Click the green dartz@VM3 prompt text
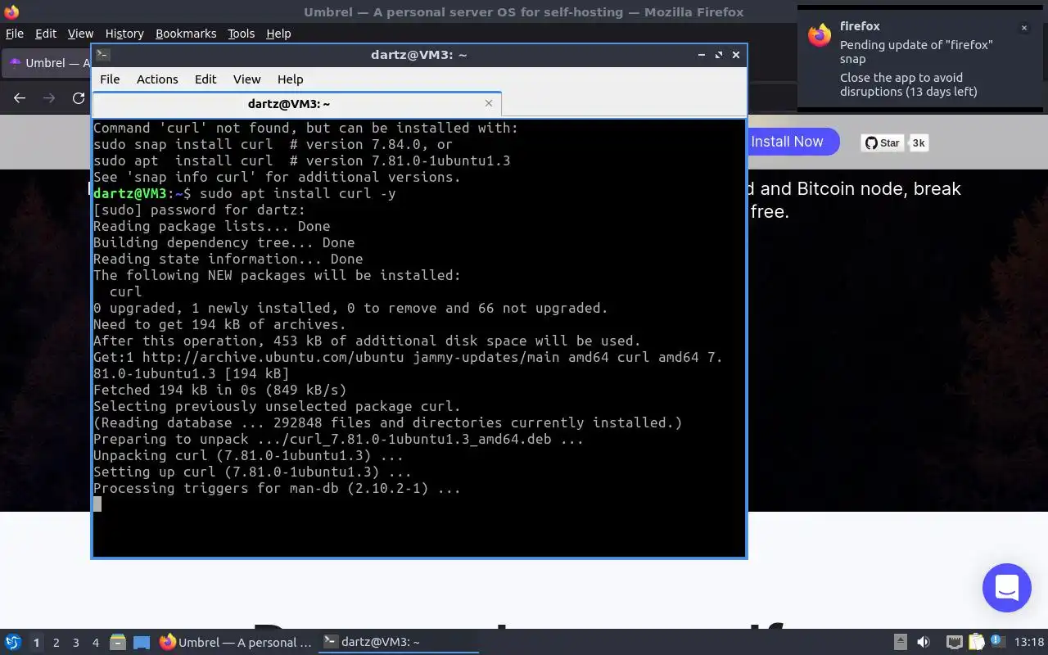The width and height of the screenshot is (1048, 655). 130,193
